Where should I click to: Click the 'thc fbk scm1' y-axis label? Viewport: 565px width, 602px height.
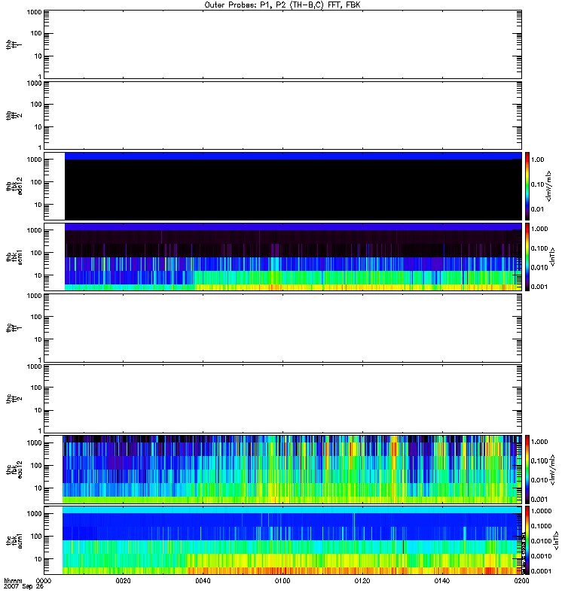coord(14,540)
